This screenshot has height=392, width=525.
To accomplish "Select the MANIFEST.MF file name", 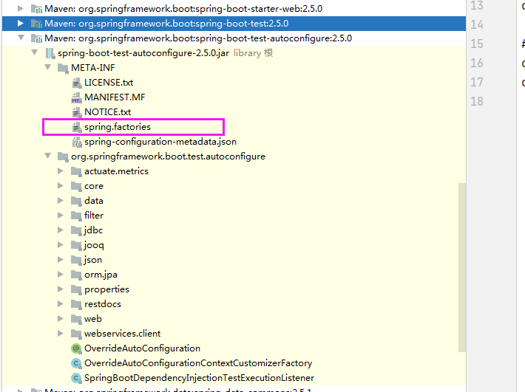I will pos(115,97).
